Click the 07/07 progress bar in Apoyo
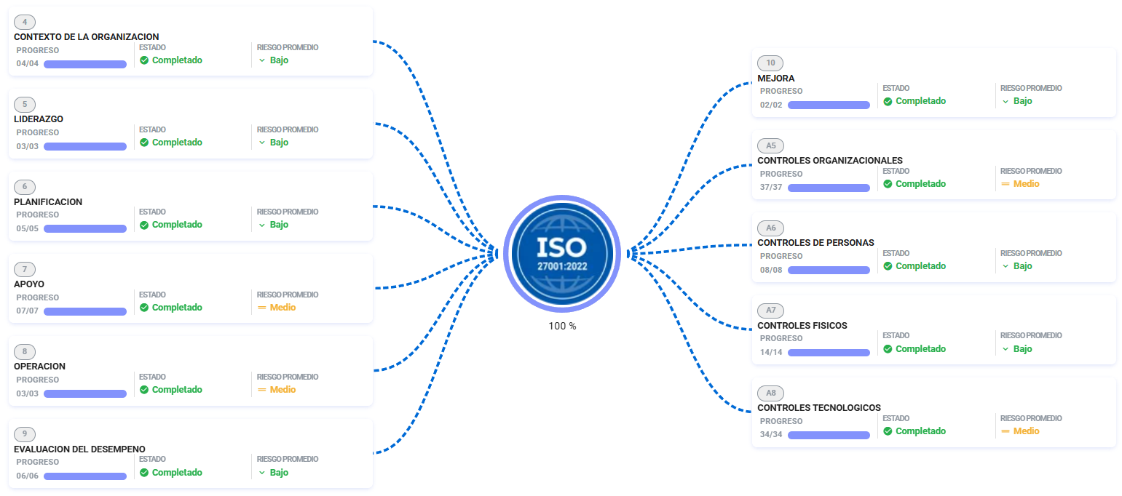The image size is (1122, 496). (85, 311)
